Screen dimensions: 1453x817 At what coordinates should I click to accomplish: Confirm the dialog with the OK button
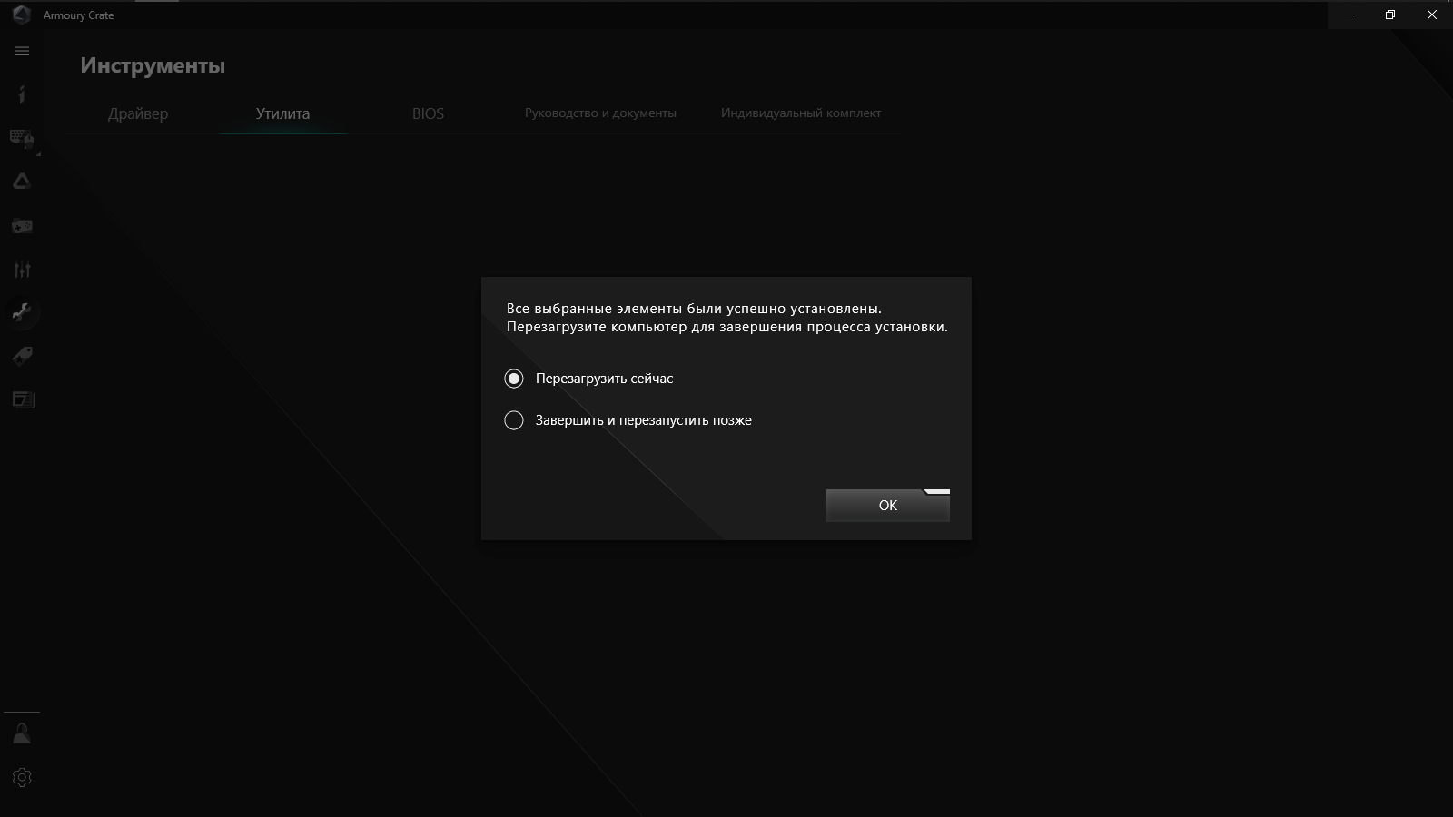point(888,506)
